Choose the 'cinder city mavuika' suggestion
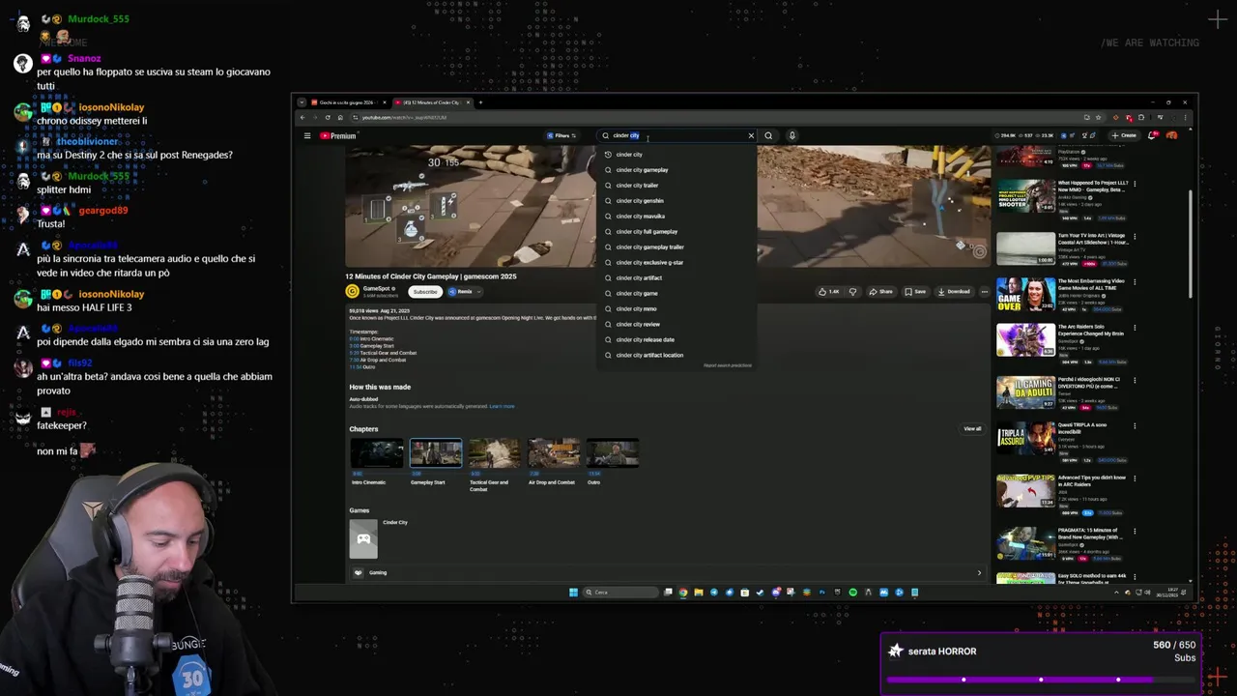Viewport: 1237px width, 696px height. [x=676, y=217]
